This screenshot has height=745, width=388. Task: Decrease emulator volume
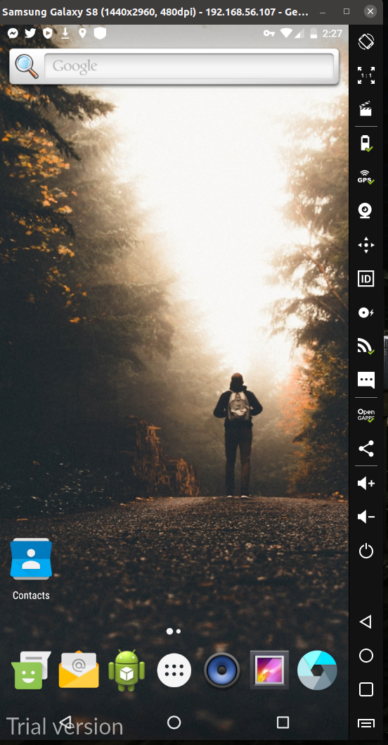coord(366,517)
